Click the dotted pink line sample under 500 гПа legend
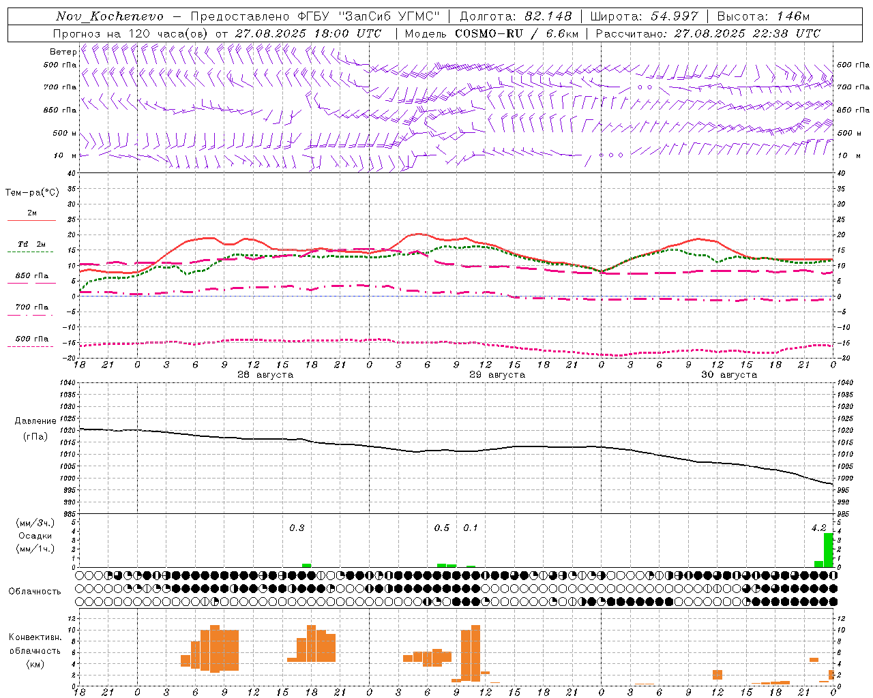 point(31,346)
